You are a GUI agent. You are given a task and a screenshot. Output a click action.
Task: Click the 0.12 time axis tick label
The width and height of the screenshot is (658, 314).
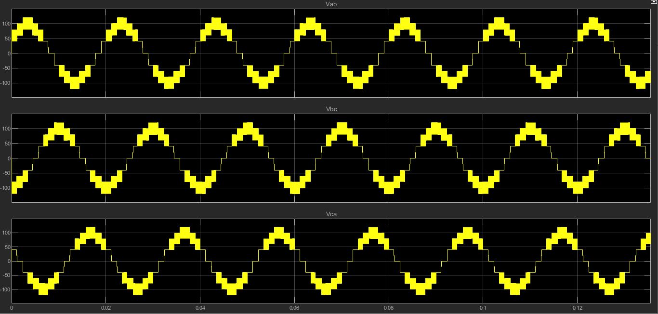pyautogui.click(x=577, y=307)
